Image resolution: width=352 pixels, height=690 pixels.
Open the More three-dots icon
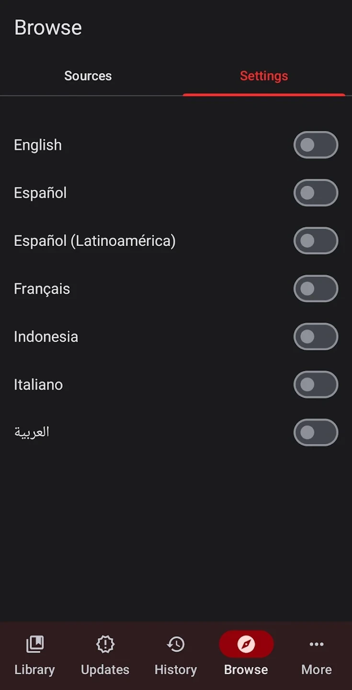point(317,644)
